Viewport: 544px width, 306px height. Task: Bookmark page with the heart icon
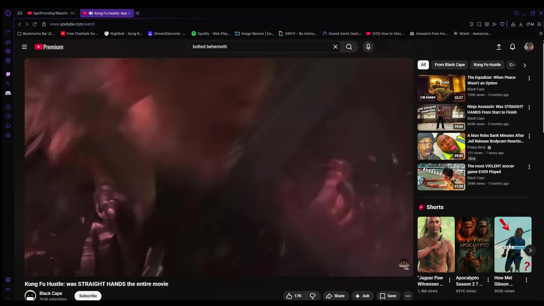point(502,24)
